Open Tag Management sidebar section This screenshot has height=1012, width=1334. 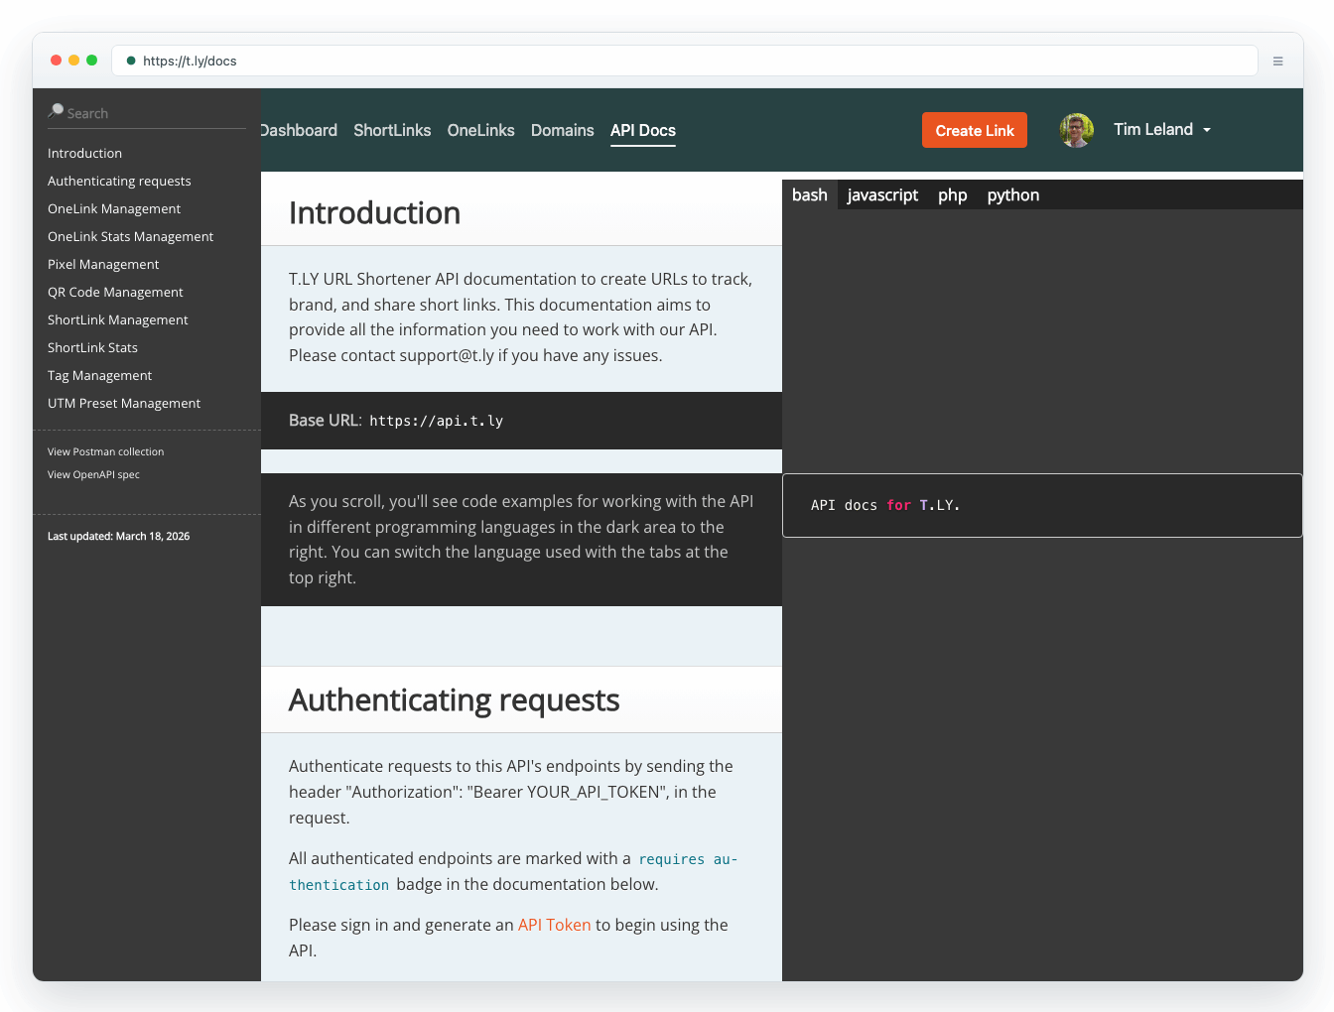click(99, 375)
